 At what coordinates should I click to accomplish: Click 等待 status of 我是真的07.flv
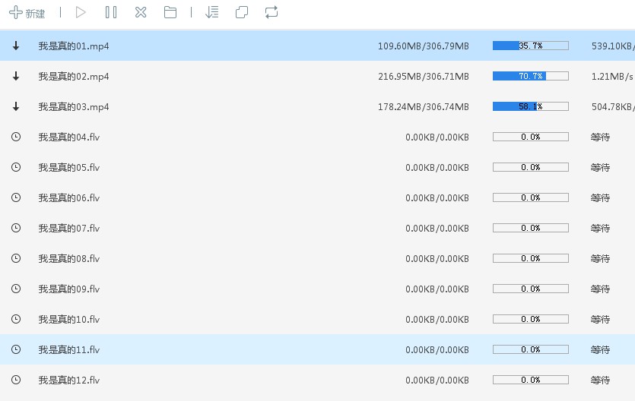pos(600,229)
